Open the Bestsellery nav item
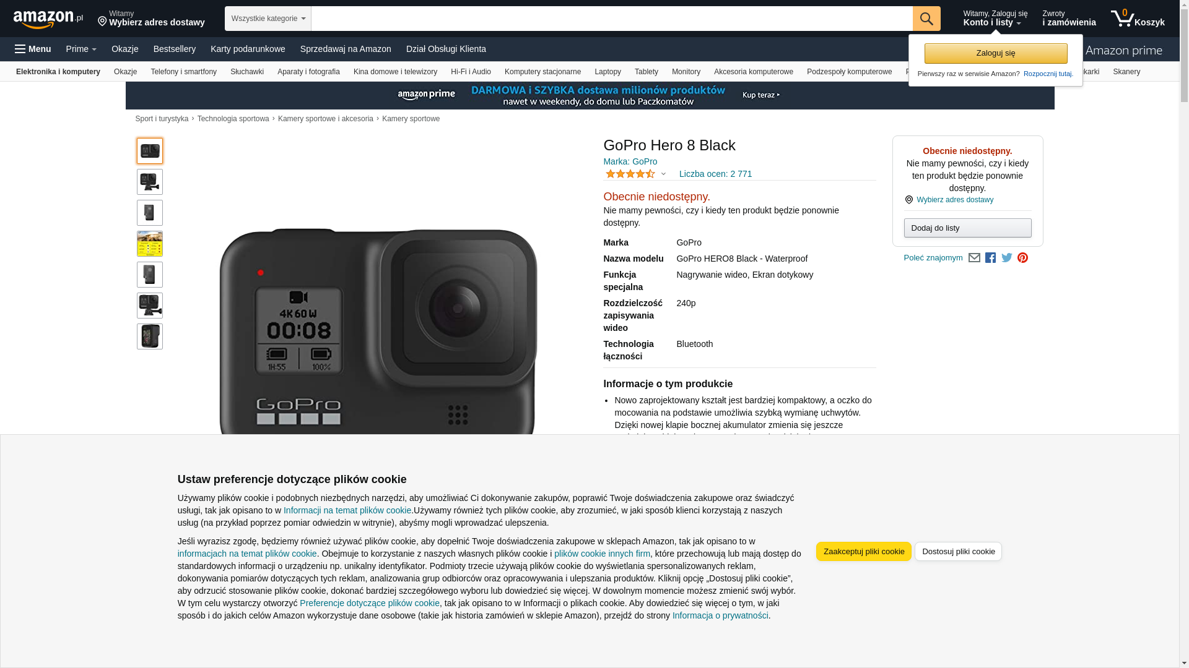Screen dimensions: 1189x668 [x=175, y=49]
